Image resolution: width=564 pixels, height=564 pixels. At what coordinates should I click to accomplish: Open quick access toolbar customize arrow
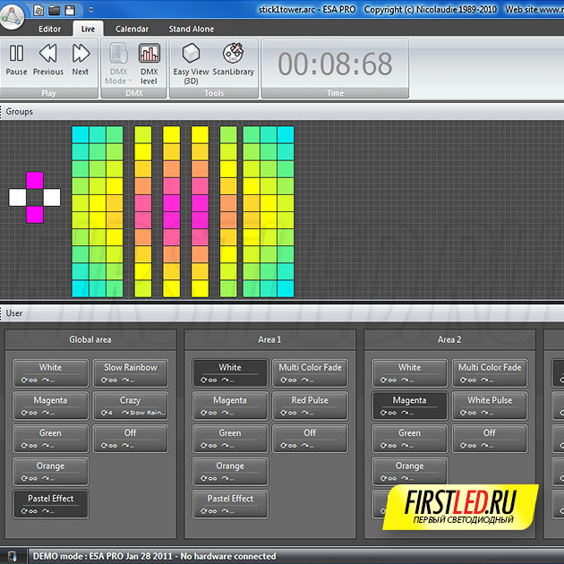pos(91,10)
